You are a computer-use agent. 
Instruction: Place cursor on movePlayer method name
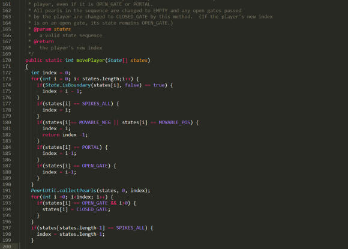tap(91, 60)
